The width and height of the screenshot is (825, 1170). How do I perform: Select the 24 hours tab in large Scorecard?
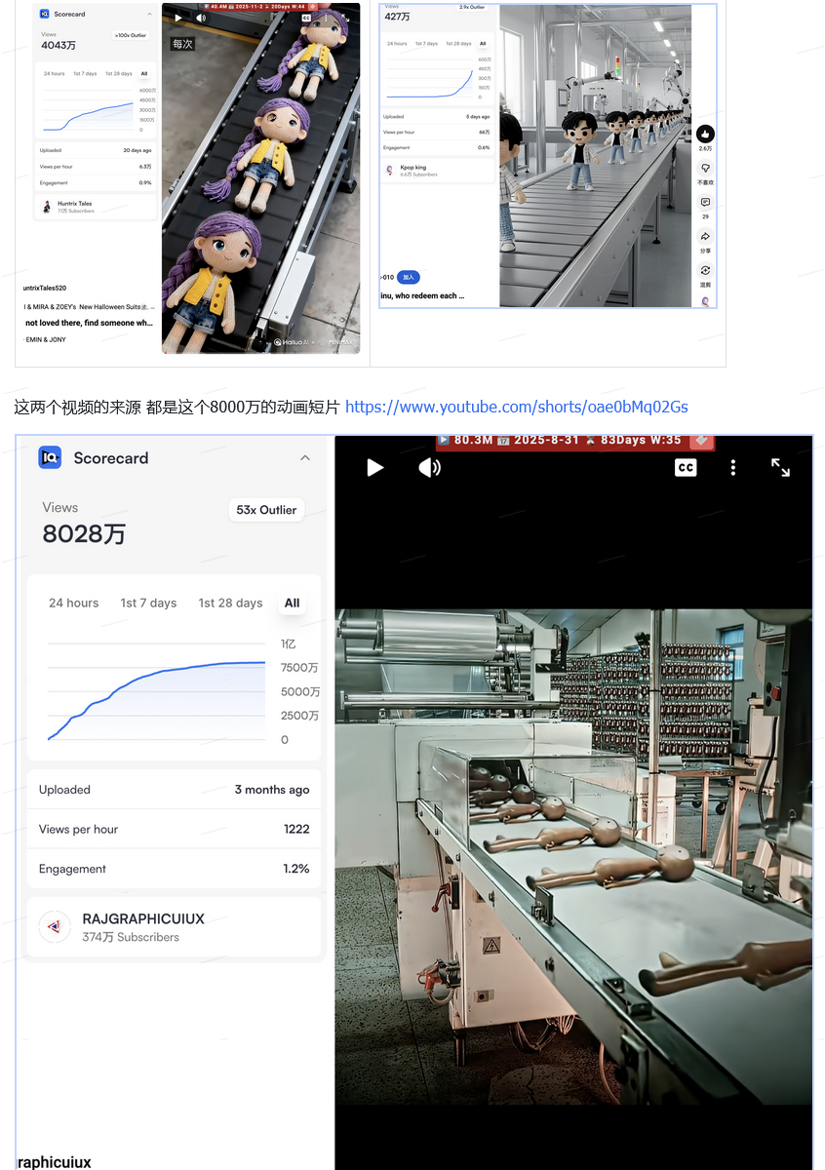point(73,603)
